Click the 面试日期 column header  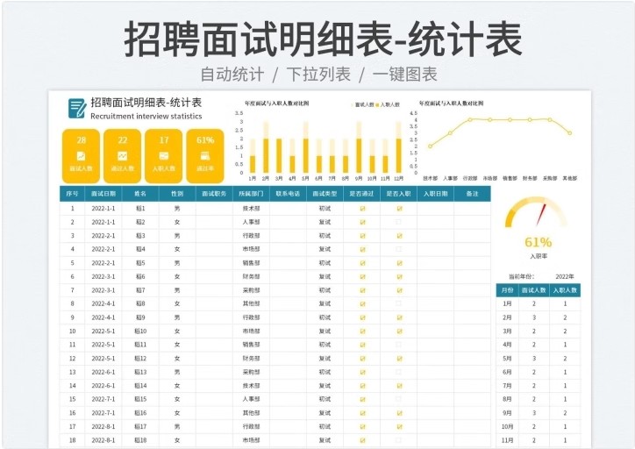103,194
